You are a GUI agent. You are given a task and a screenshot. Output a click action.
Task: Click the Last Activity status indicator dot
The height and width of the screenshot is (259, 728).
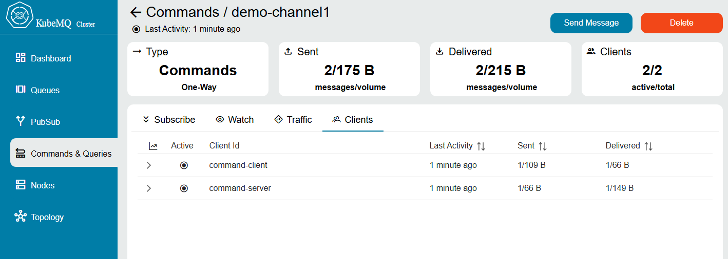(x=136, y=29)
